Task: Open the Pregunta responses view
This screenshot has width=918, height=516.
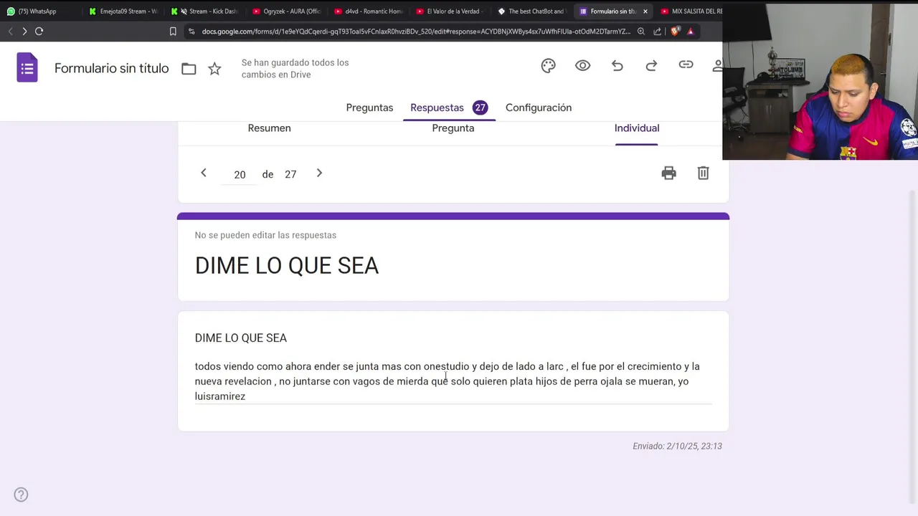Action: tap(453, 128)
